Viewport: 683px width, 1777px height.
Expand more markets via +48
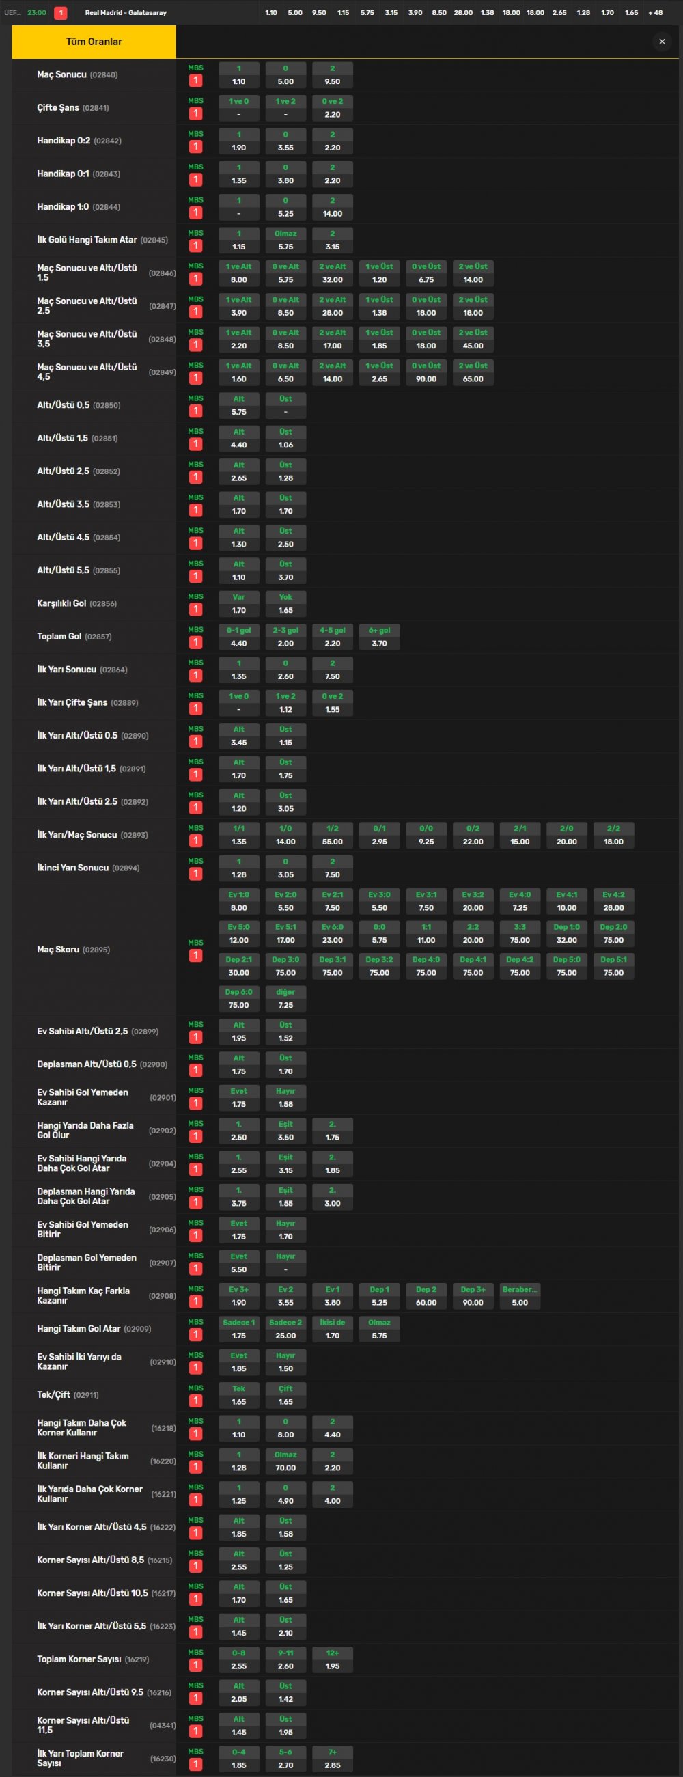[655, 12]
